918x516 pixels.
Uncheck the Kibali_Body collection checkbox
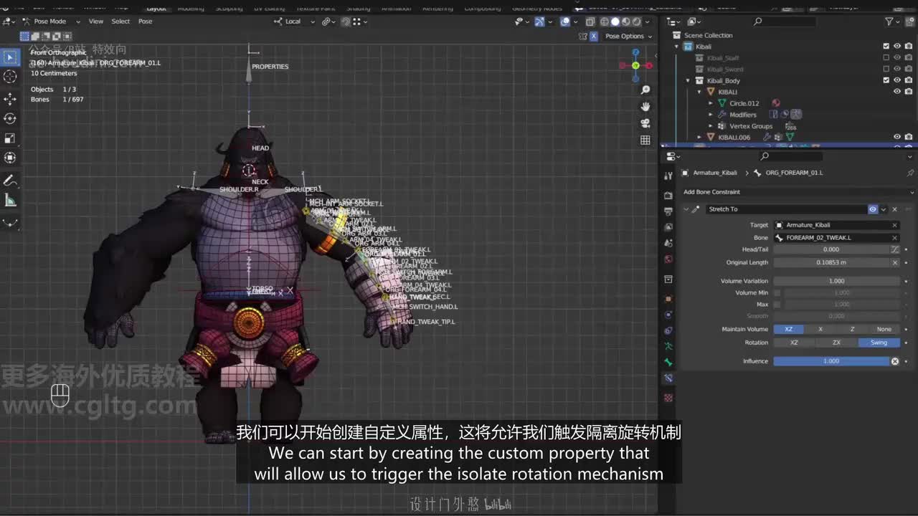(886, 80)
